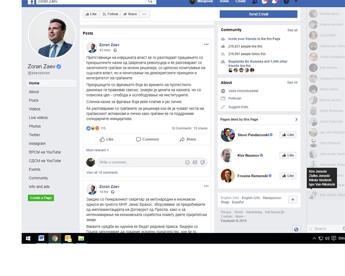
Task: Select Posts in the page sidebar
Action: coord(34,100)
